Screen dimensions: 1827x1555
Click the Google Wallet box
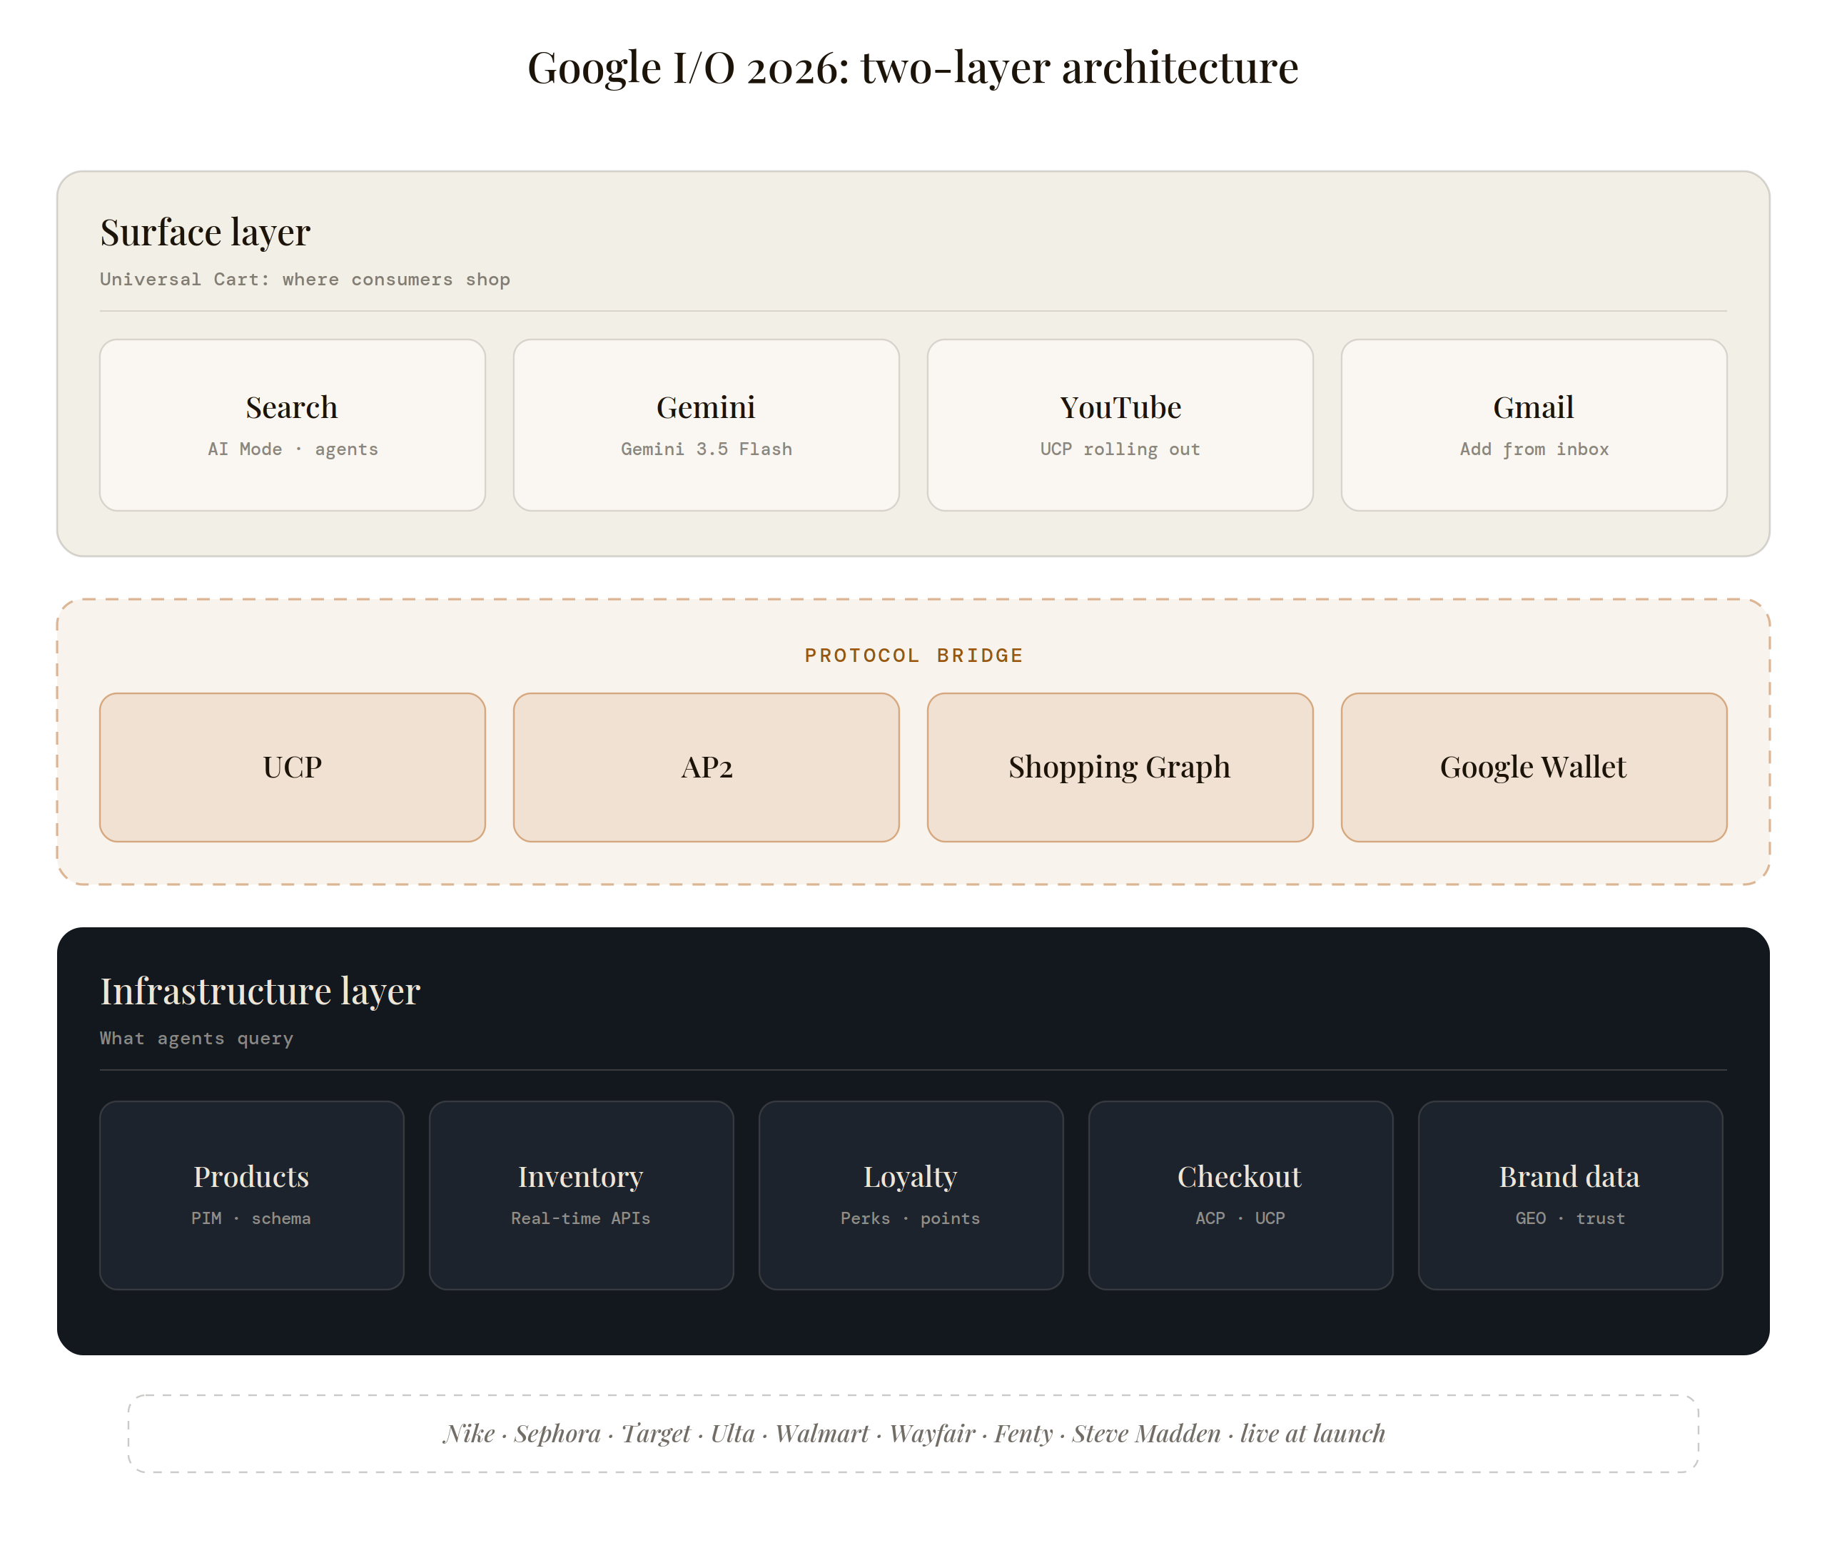(x=1534, y=767)
